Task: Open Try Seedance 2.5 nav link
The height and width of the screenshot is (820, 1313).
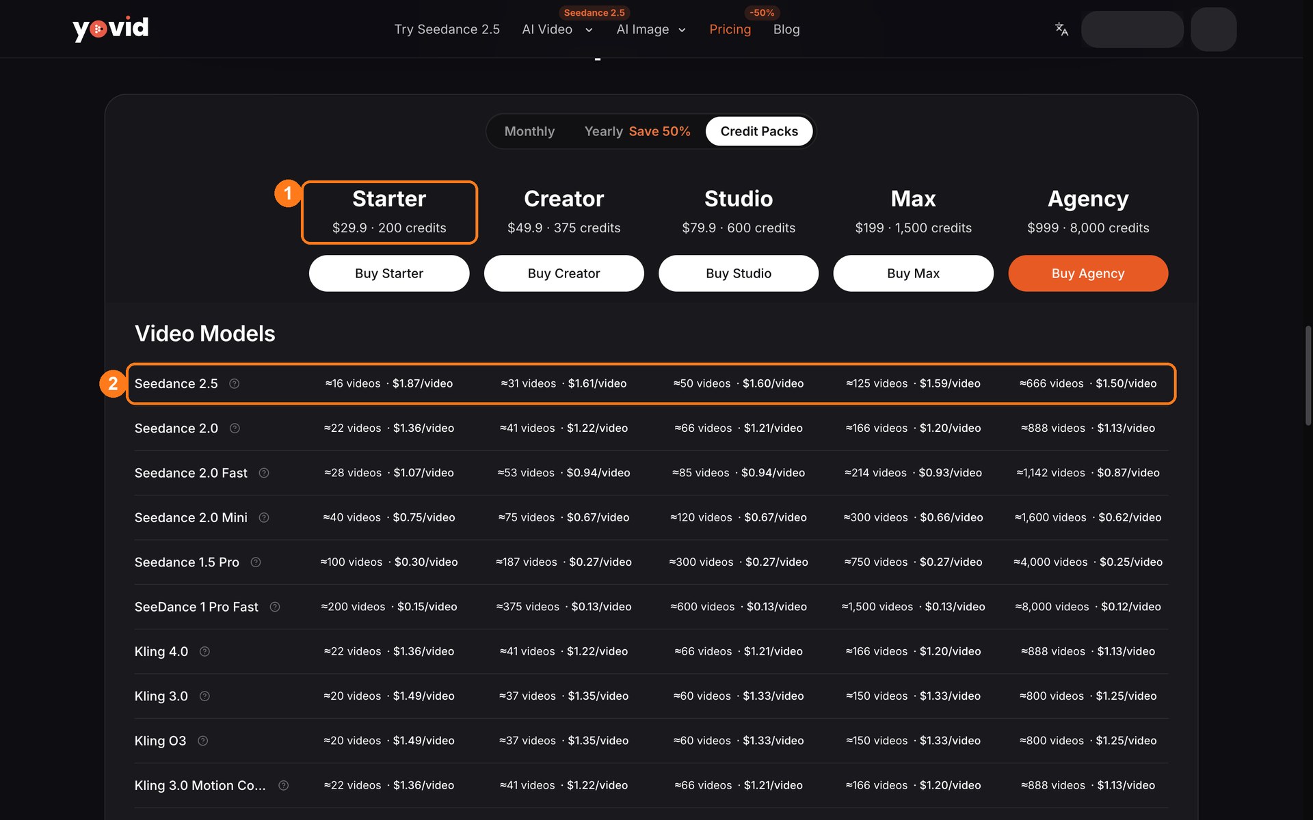Action: [x=447, y=29]
